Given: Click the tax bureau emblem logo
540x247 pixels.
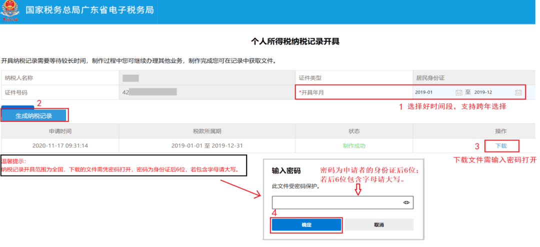Looking at the screenshot, I should pyautogui.click(x=10, y=11).
